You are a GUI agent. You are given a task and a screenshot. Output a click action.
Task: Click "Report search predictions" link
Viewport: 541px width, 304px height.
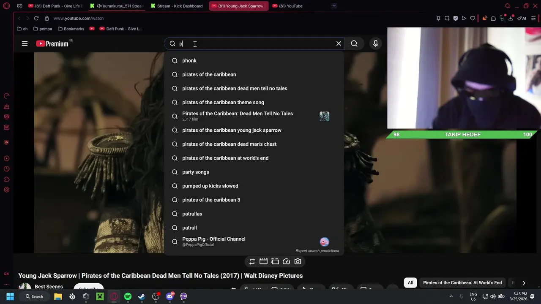[x=317, y=251]
